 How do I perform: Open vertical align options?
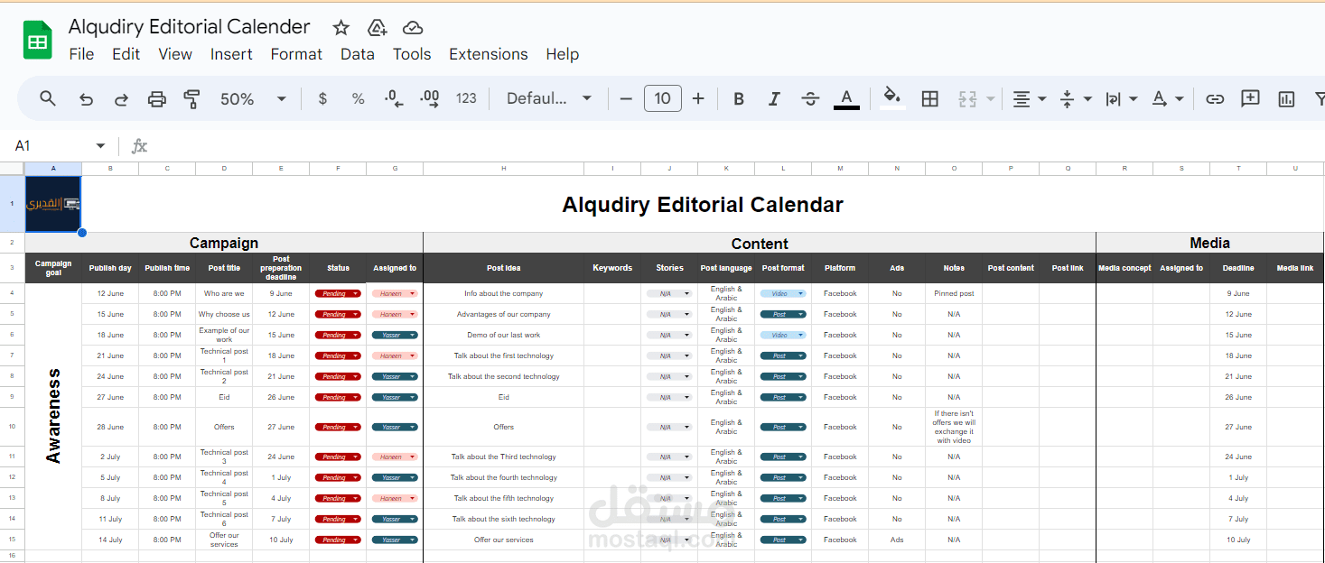point(1075,99)
